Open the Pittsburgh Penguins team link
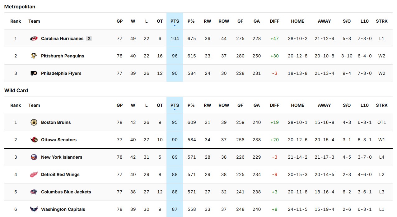 click(63, 56)
